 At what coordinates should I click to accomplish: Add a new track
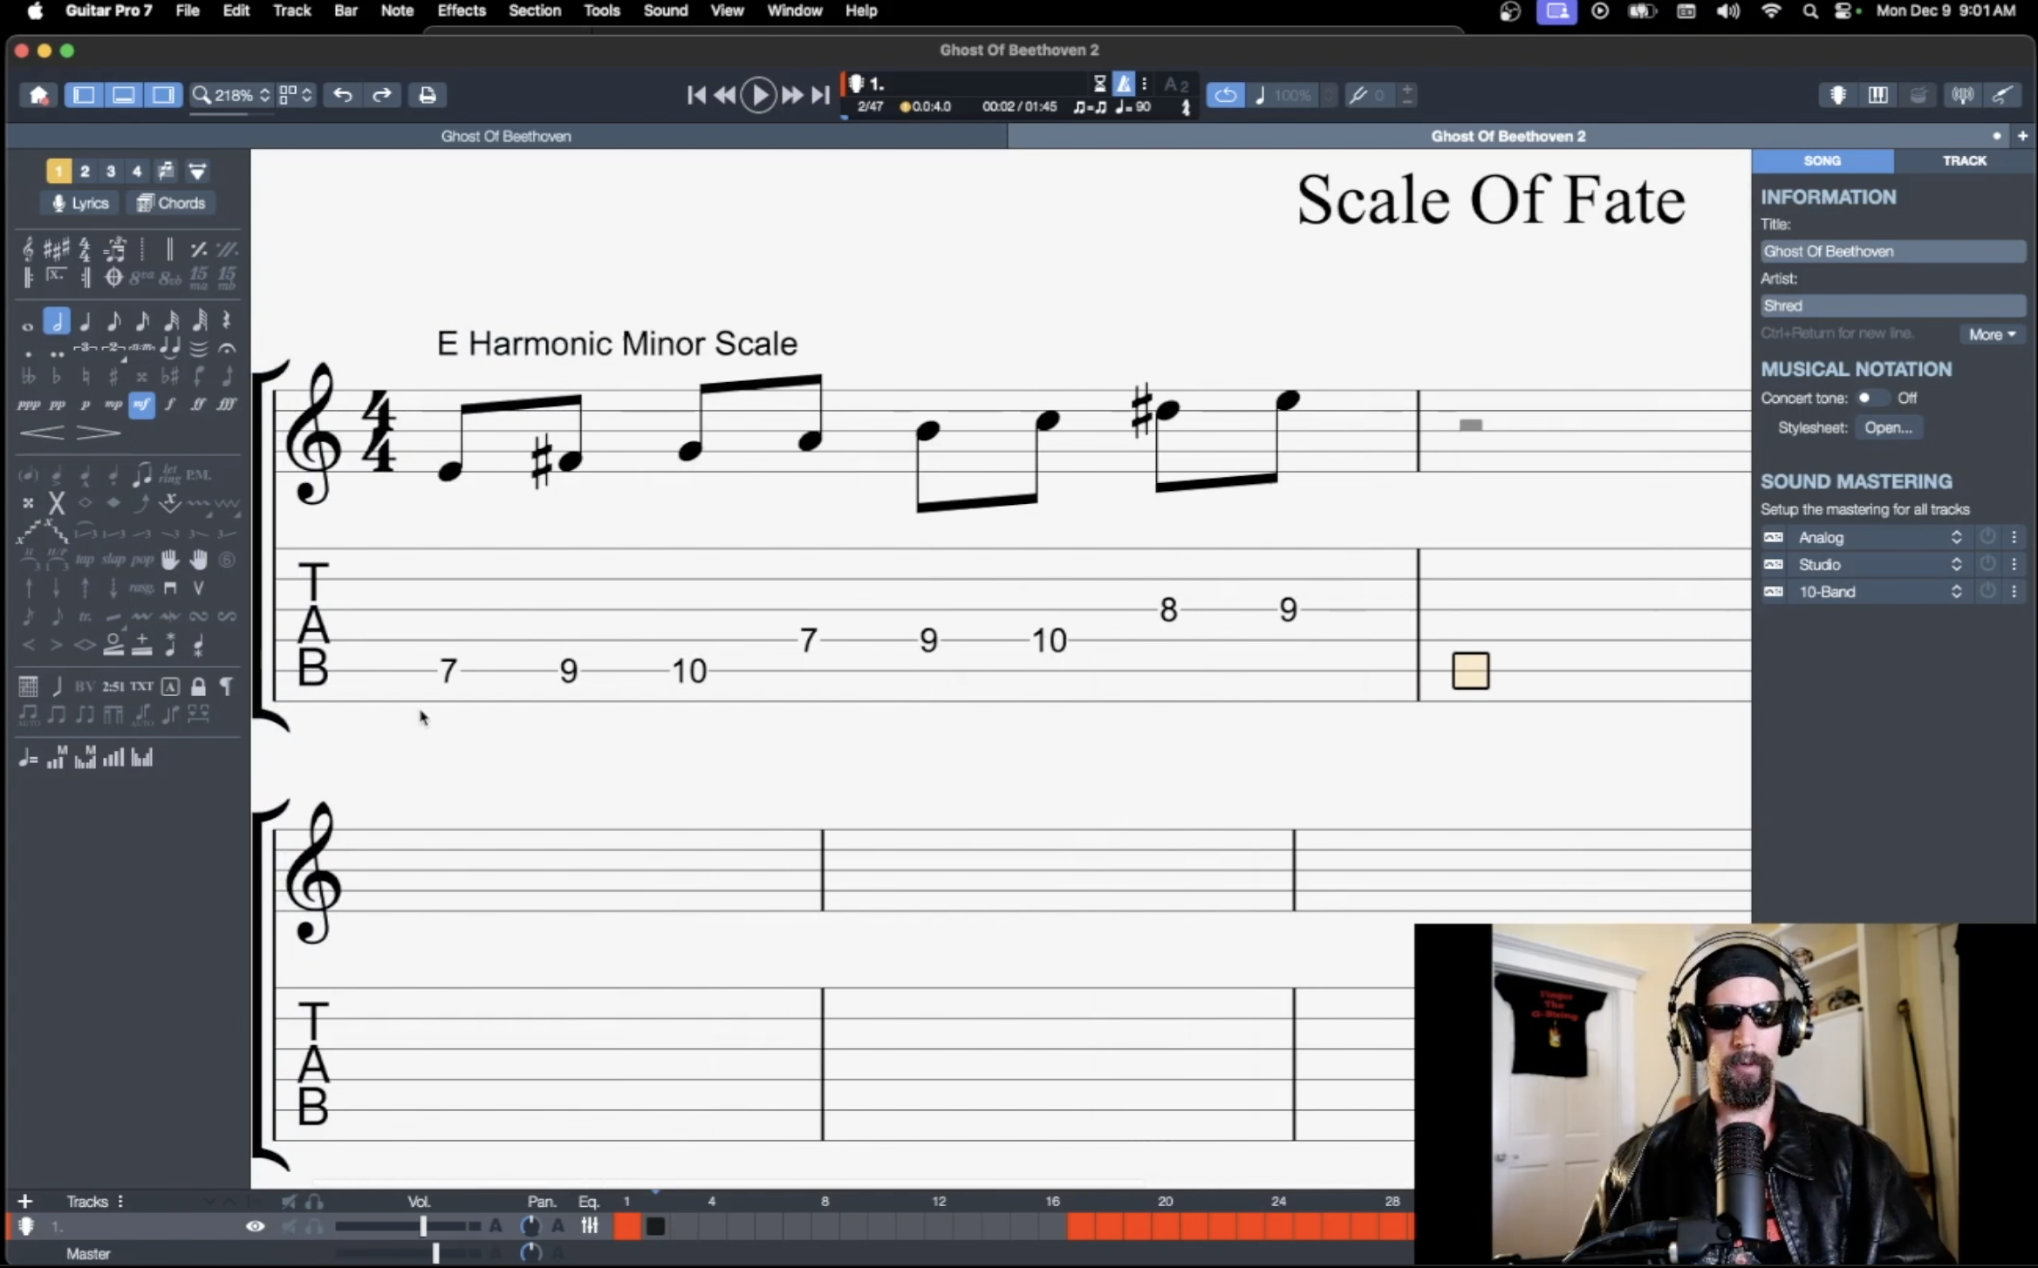pyautogui.click(x=24, y=1202)
